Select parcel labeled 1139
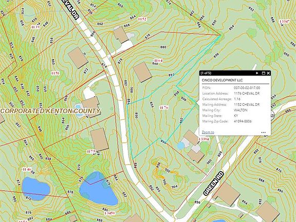Viewport: 296px width, 222px height. tap(35, 27)
